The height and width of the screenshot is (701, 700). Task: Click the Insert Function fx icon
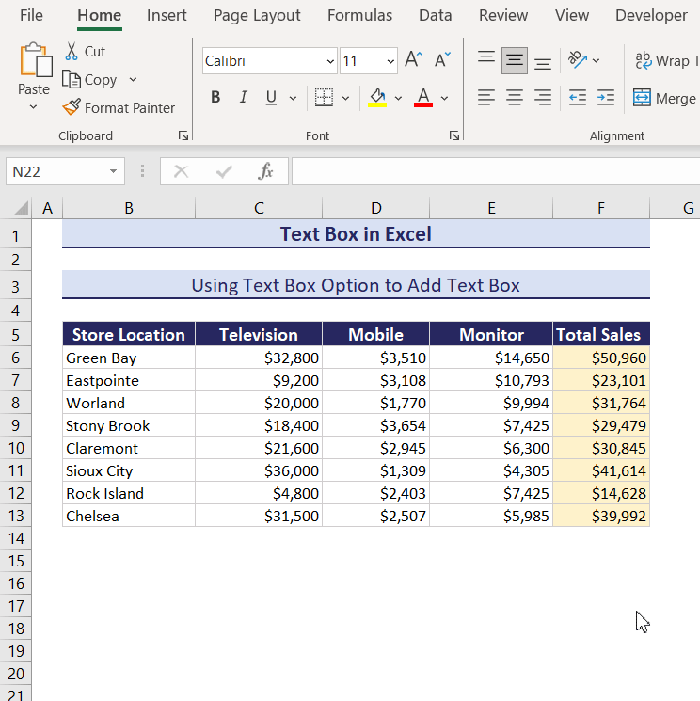pos(266,171)
